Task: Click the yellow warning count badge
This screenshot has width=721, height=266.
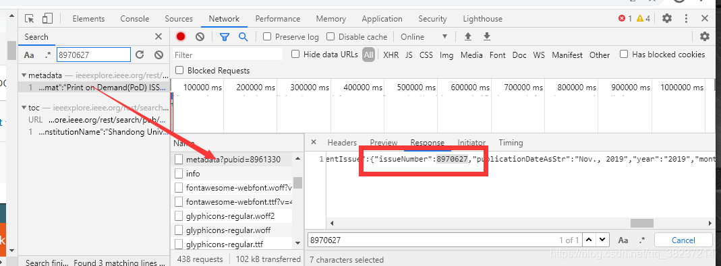Action: [x=643, y=18]
